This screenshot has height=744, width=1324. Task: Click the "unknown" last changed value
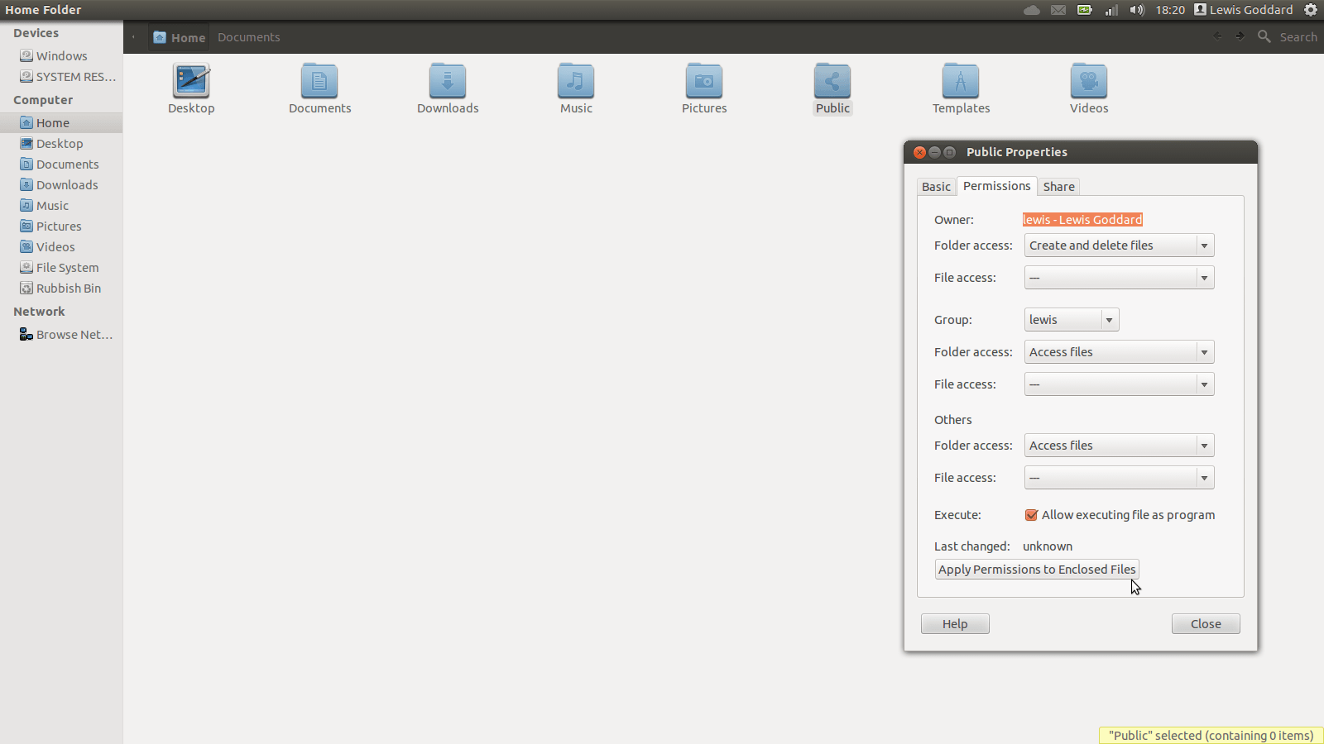(1048, 546)
